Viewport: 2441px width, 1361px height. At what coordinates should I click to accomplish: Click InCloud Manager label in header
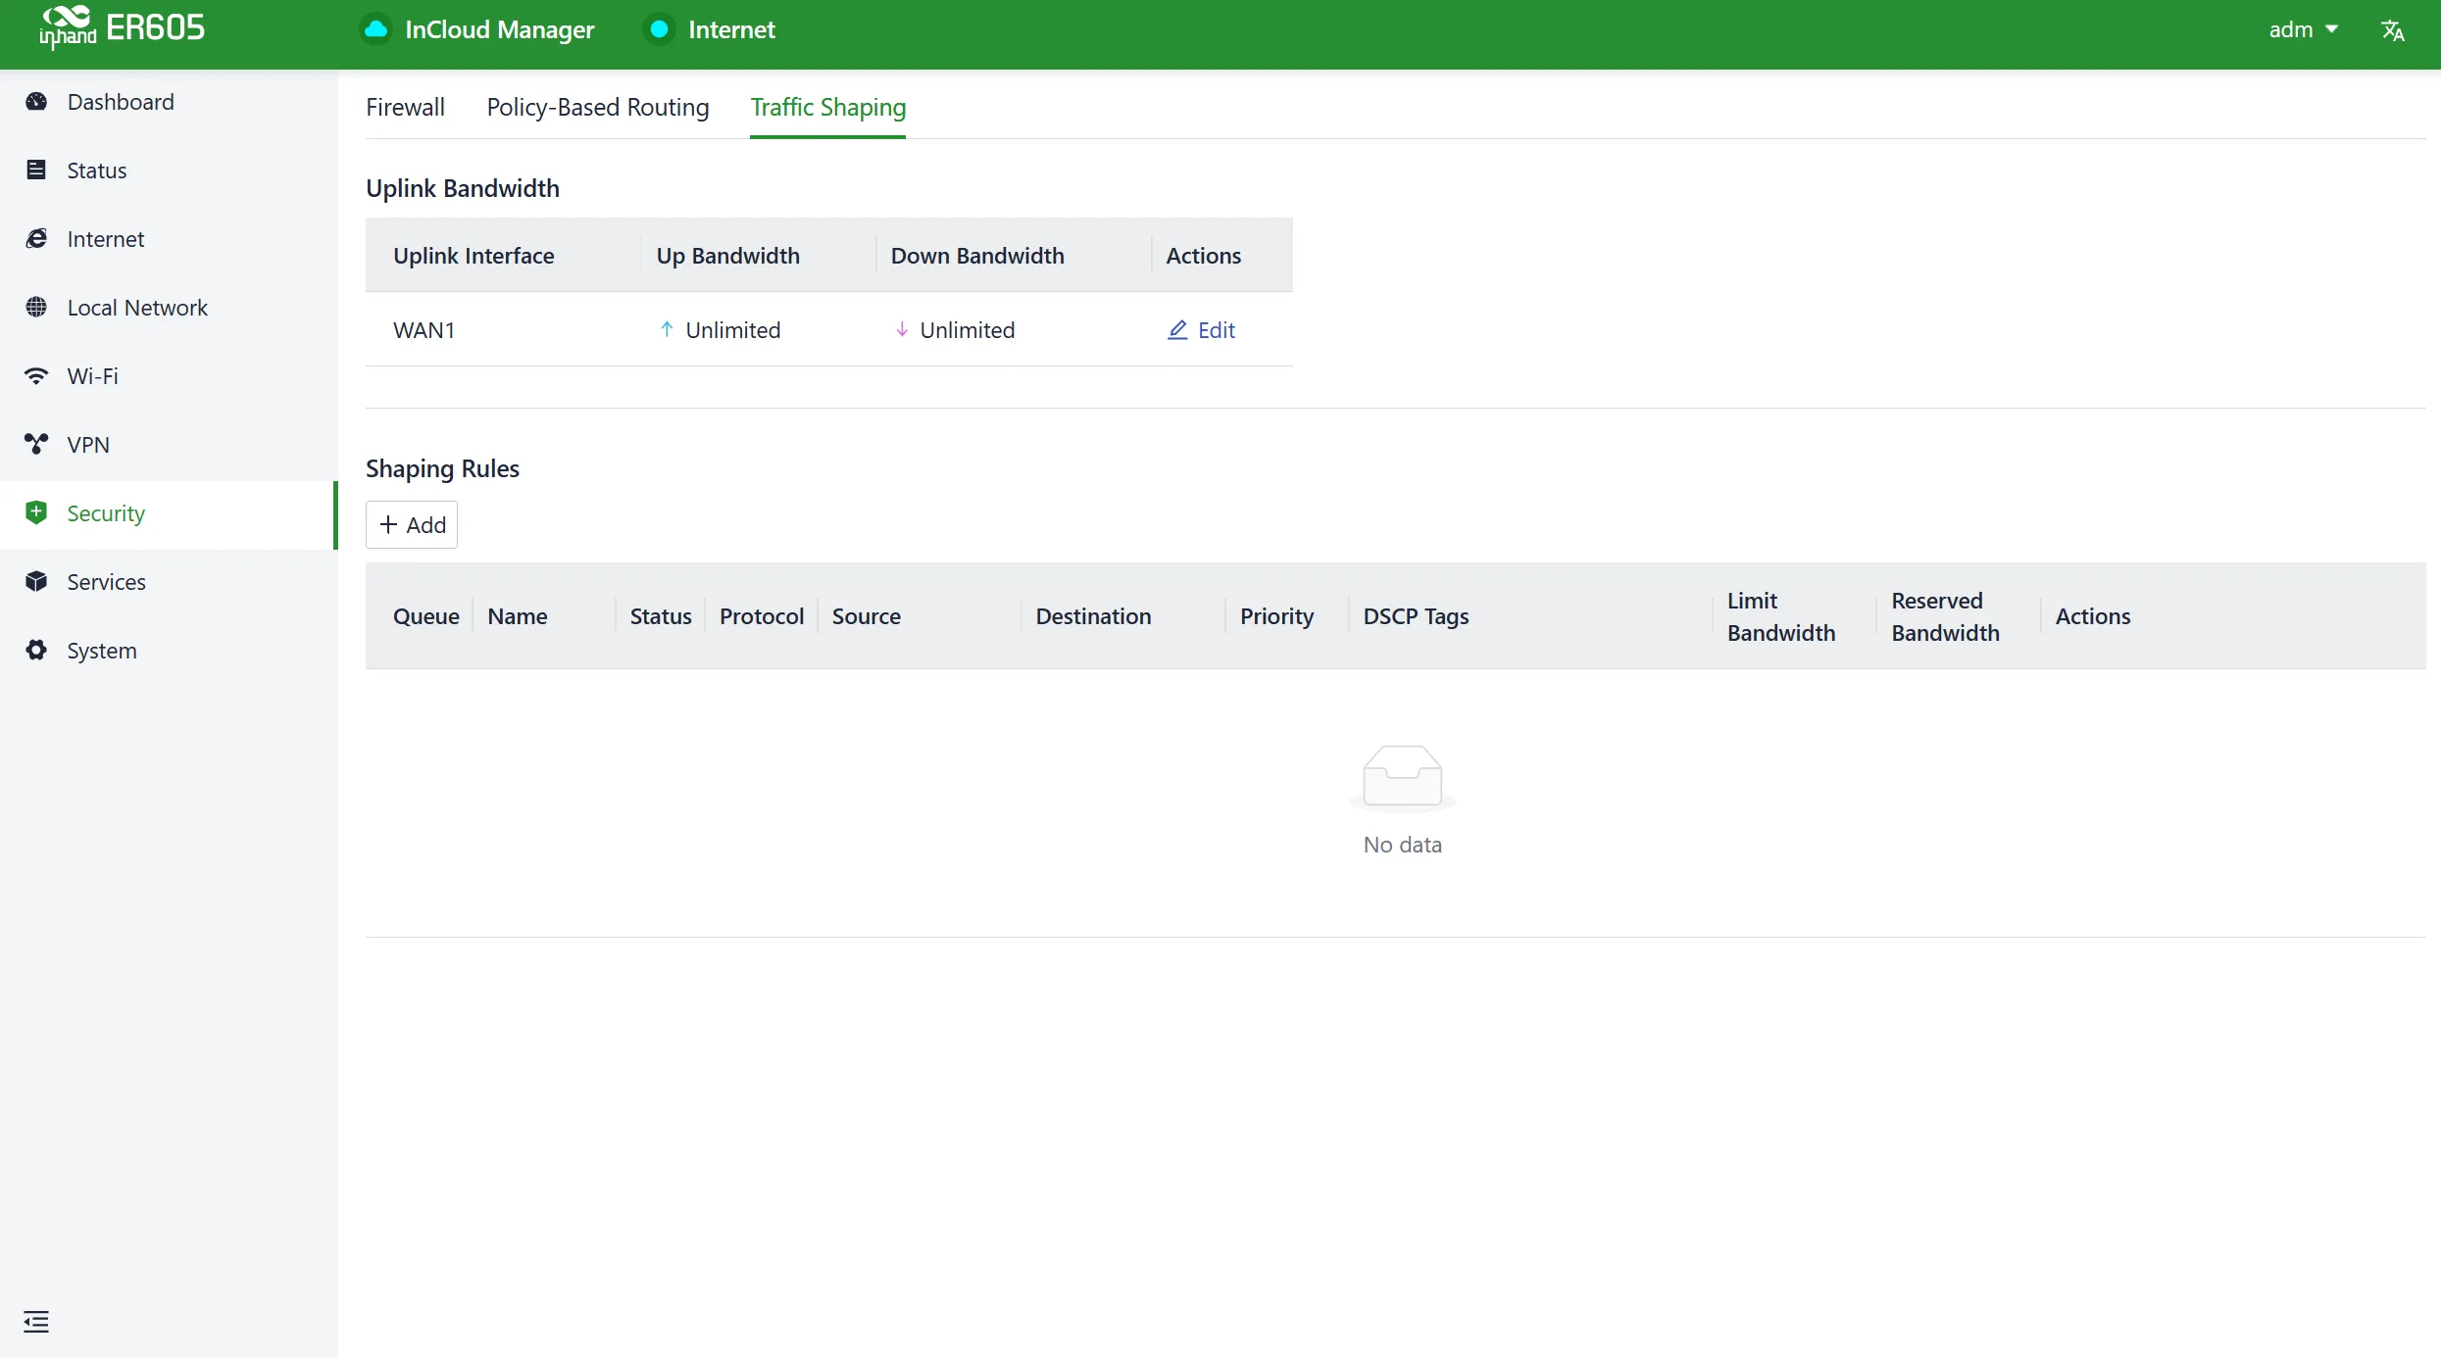tap(500, 29)
